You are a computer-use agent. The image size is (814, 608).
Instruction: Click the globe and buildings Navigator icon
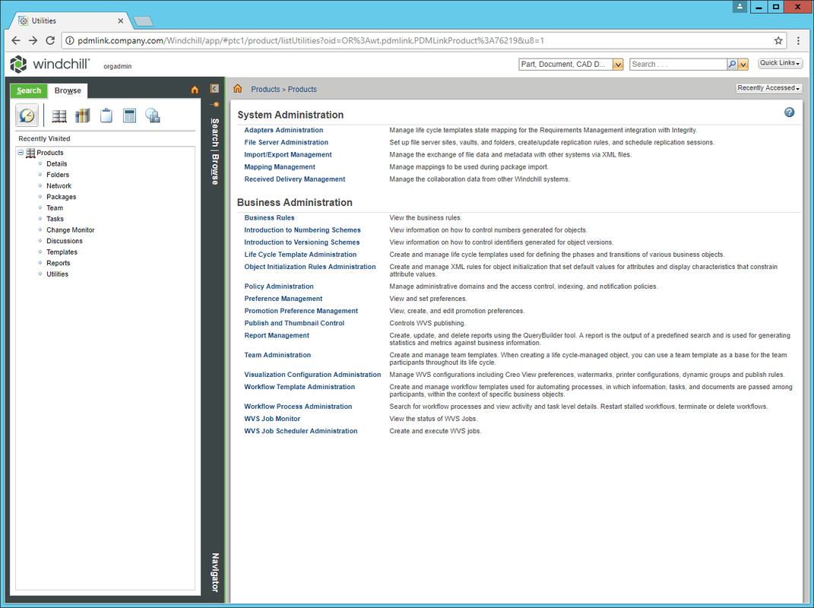[153, 116]
